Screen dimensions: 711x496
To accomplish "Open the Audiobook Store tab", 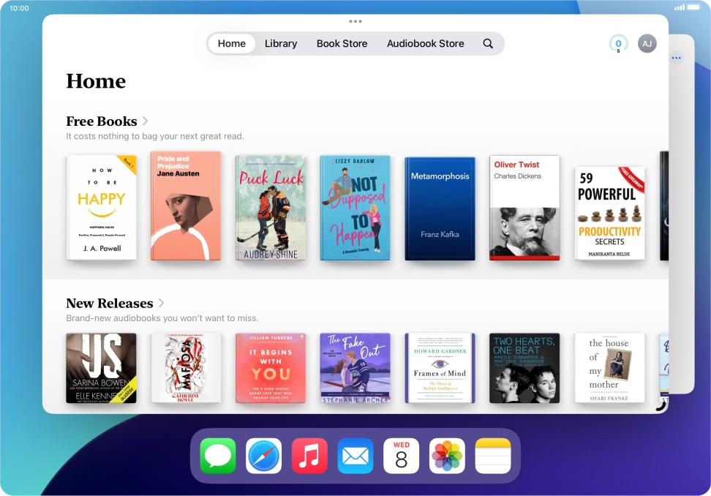I will tap(425, 43).
